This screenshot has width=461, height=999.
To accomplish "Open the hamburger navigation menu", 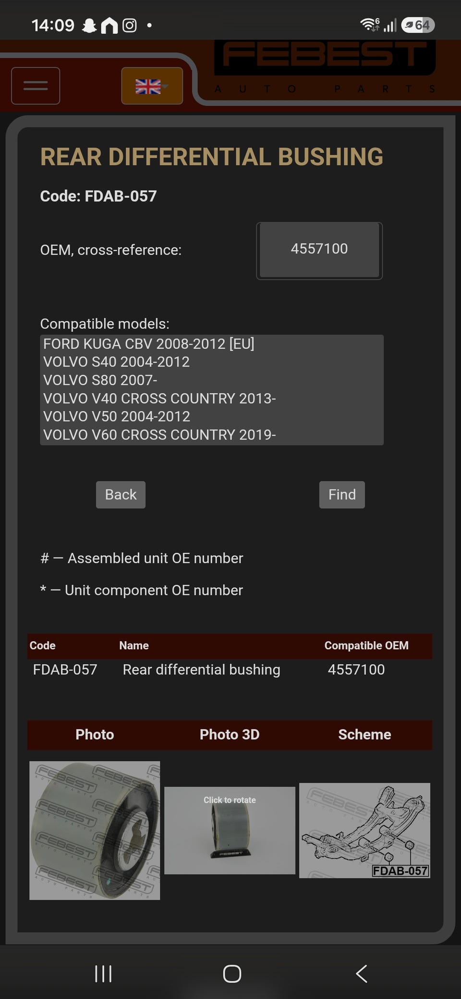I will (x=36, y=85).
